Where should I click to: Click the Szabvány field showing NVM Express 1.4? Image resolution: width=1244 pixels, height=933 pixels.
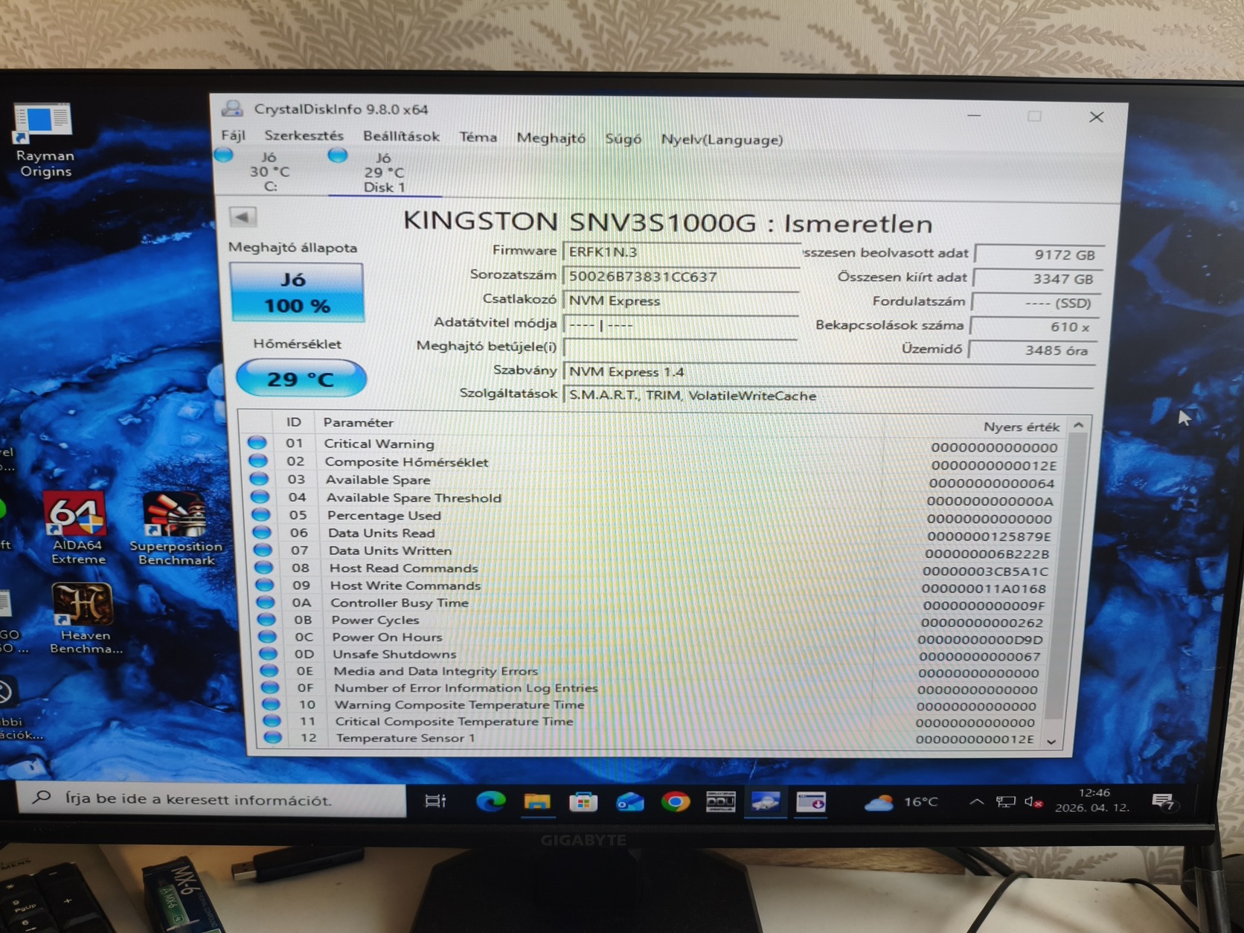click(828, 372)
